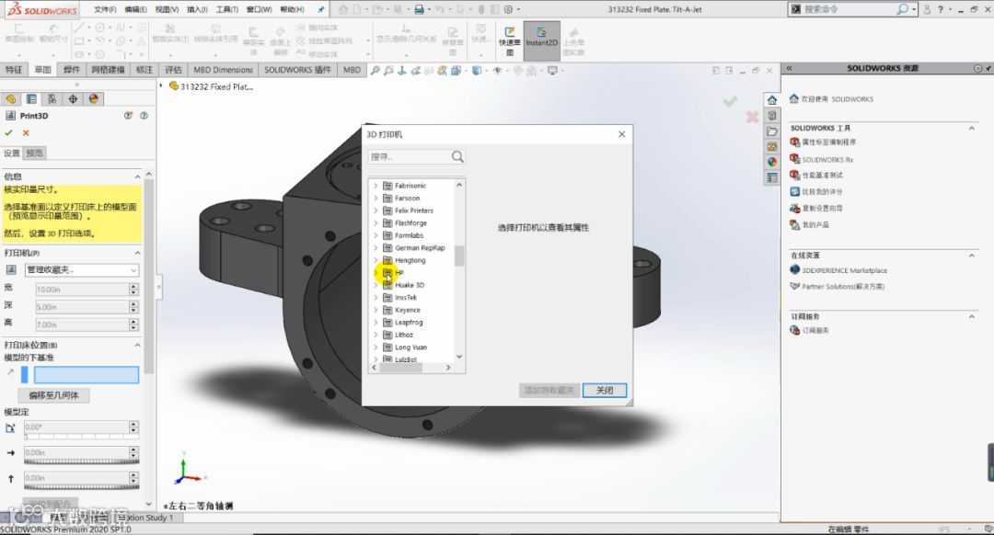The height and width of the screenshot is (535, 994).
Task: Open the Custom Properties tab in task pane
Action: (771, 178)
